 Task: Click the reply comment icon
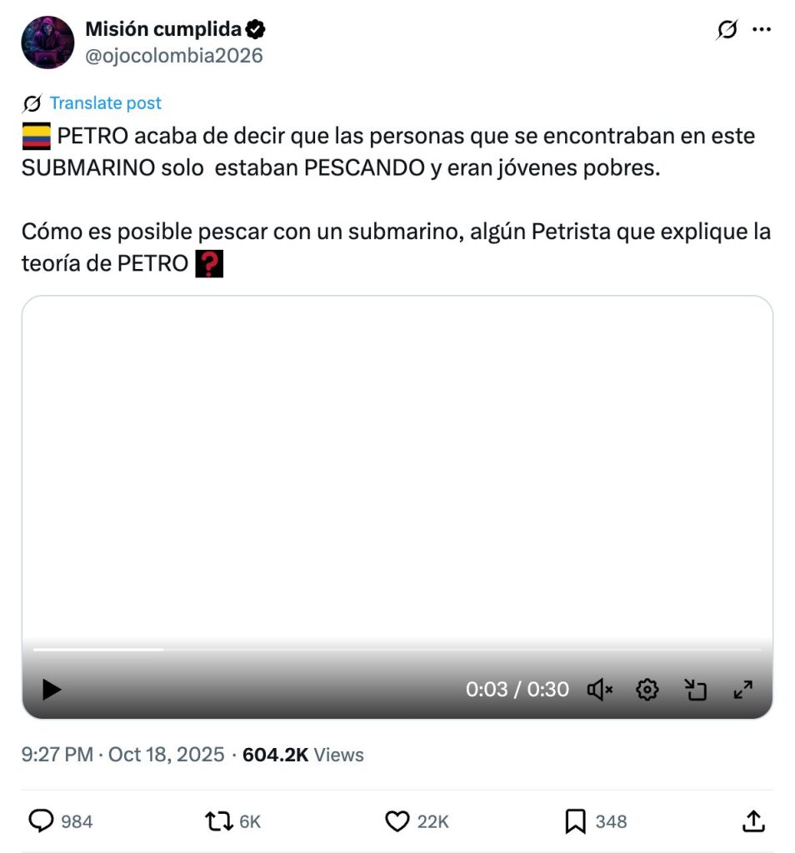point(42,821)
